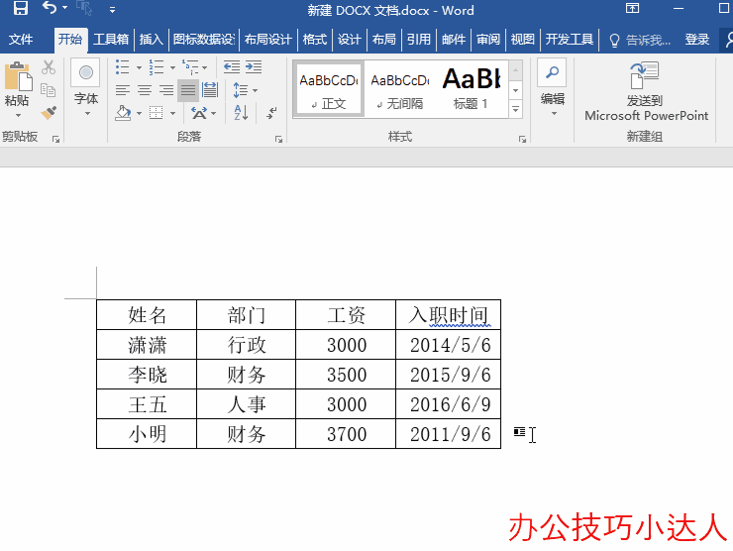The height and width of the screenshot is (551, 733).
Task: Click the borders icon
Action: pyautogui.click(x=157, y=113)
